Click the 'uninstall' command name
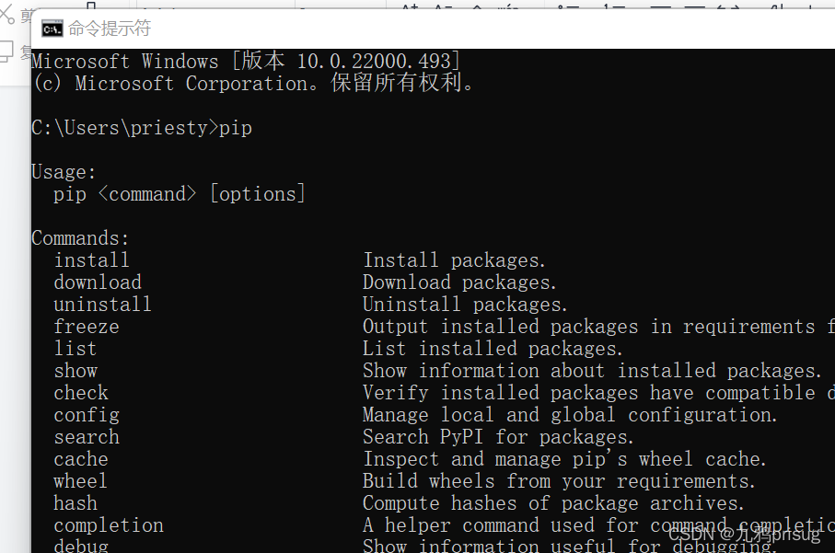 [102, 305]
